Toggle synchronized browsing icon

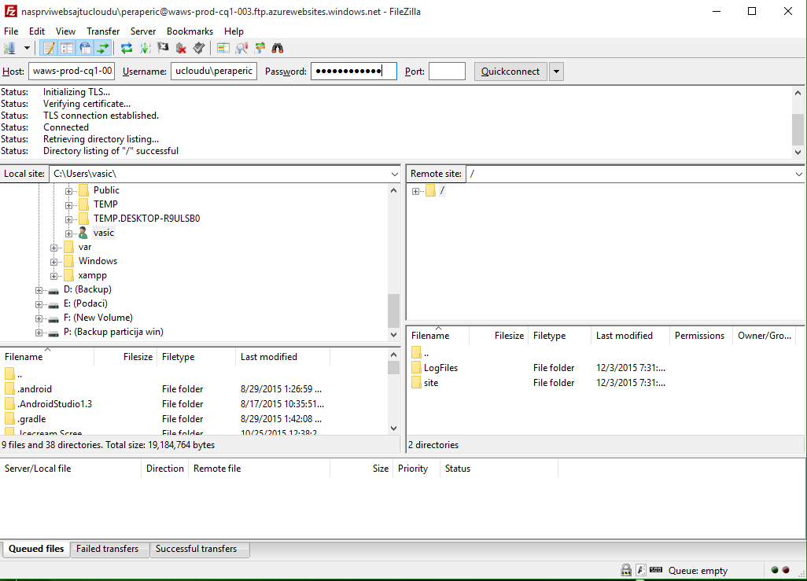260,49
